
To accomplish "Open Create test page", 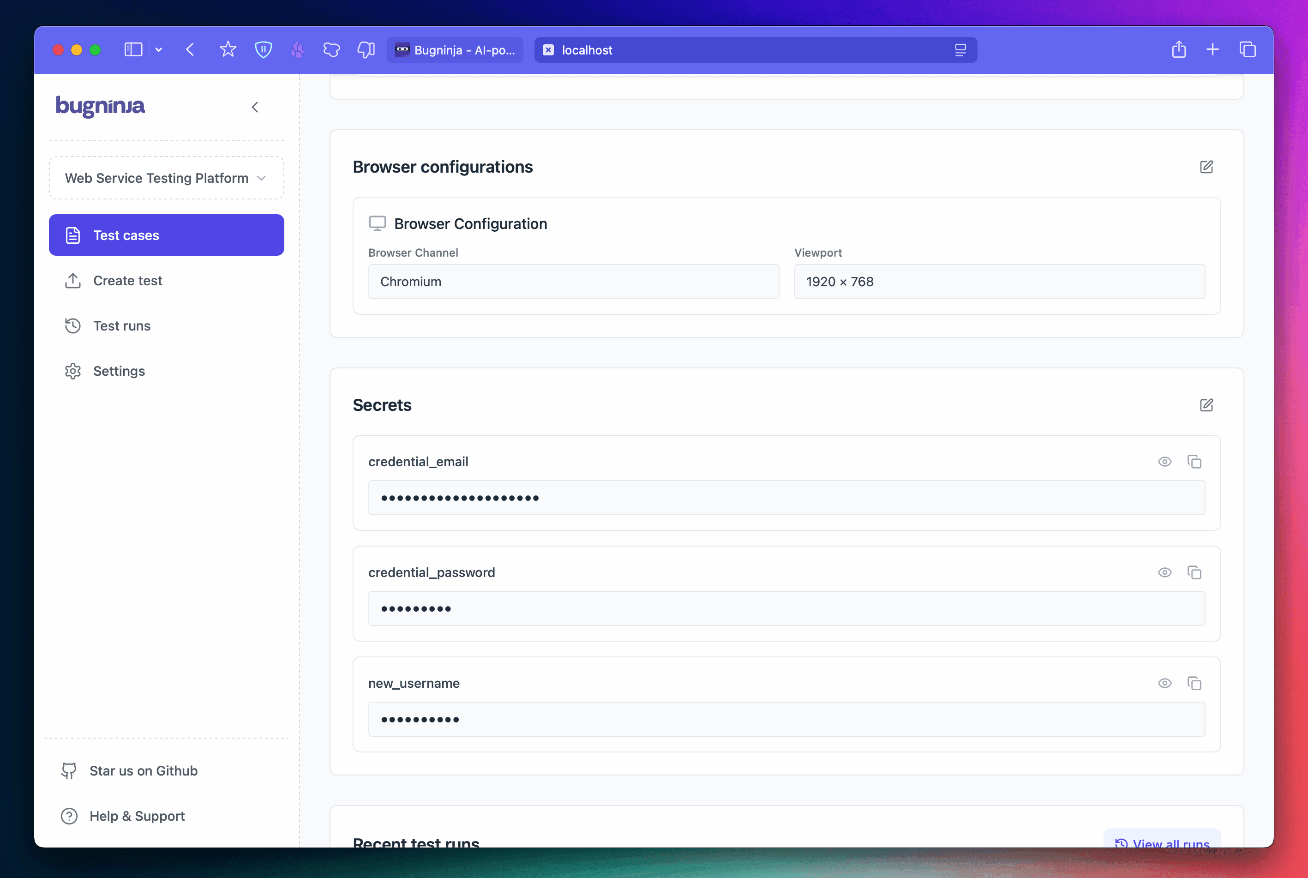I will [166, 281].
